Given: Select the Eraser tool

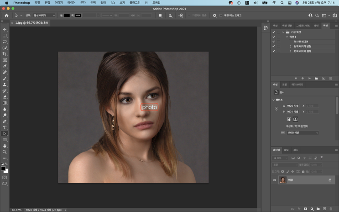Looking at the screenshot, I should [x=5, y=97].
